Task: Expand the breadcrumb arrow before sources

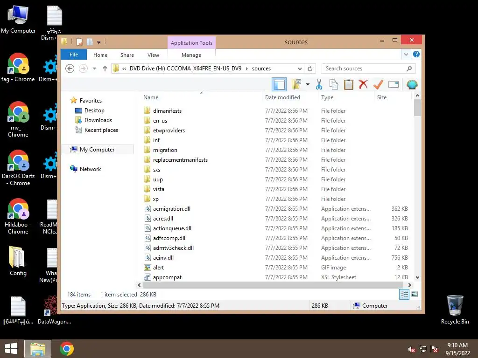Action: (247, 69)
